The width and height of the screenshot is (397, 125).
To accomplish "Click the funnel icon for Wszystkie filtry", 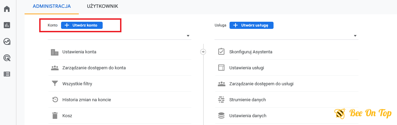I will [x=55, y=84].
